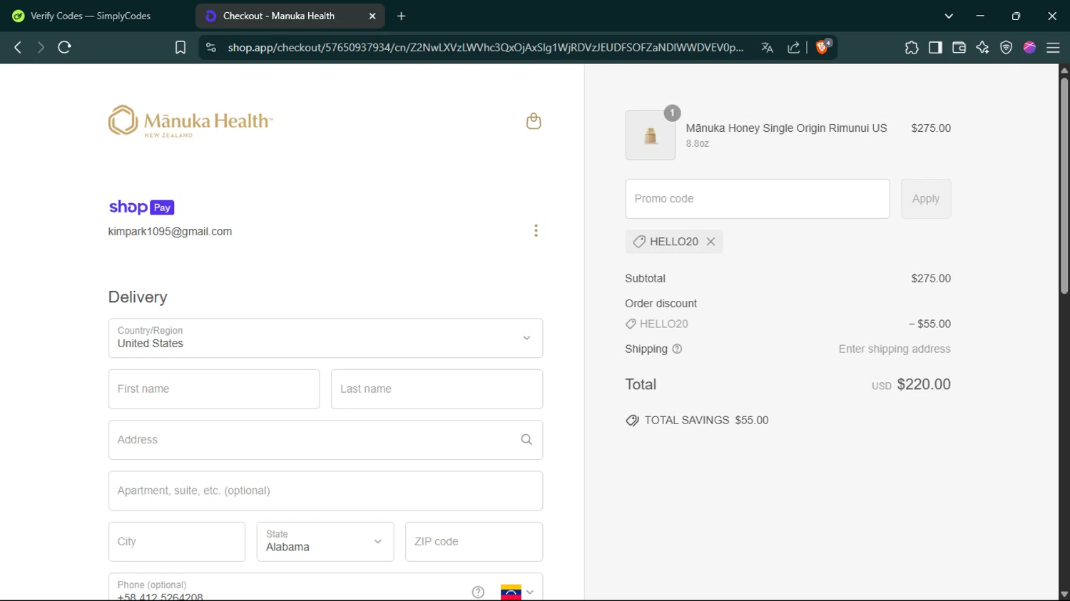
Task: Click the share page icon
Action: tap(793, 47)
